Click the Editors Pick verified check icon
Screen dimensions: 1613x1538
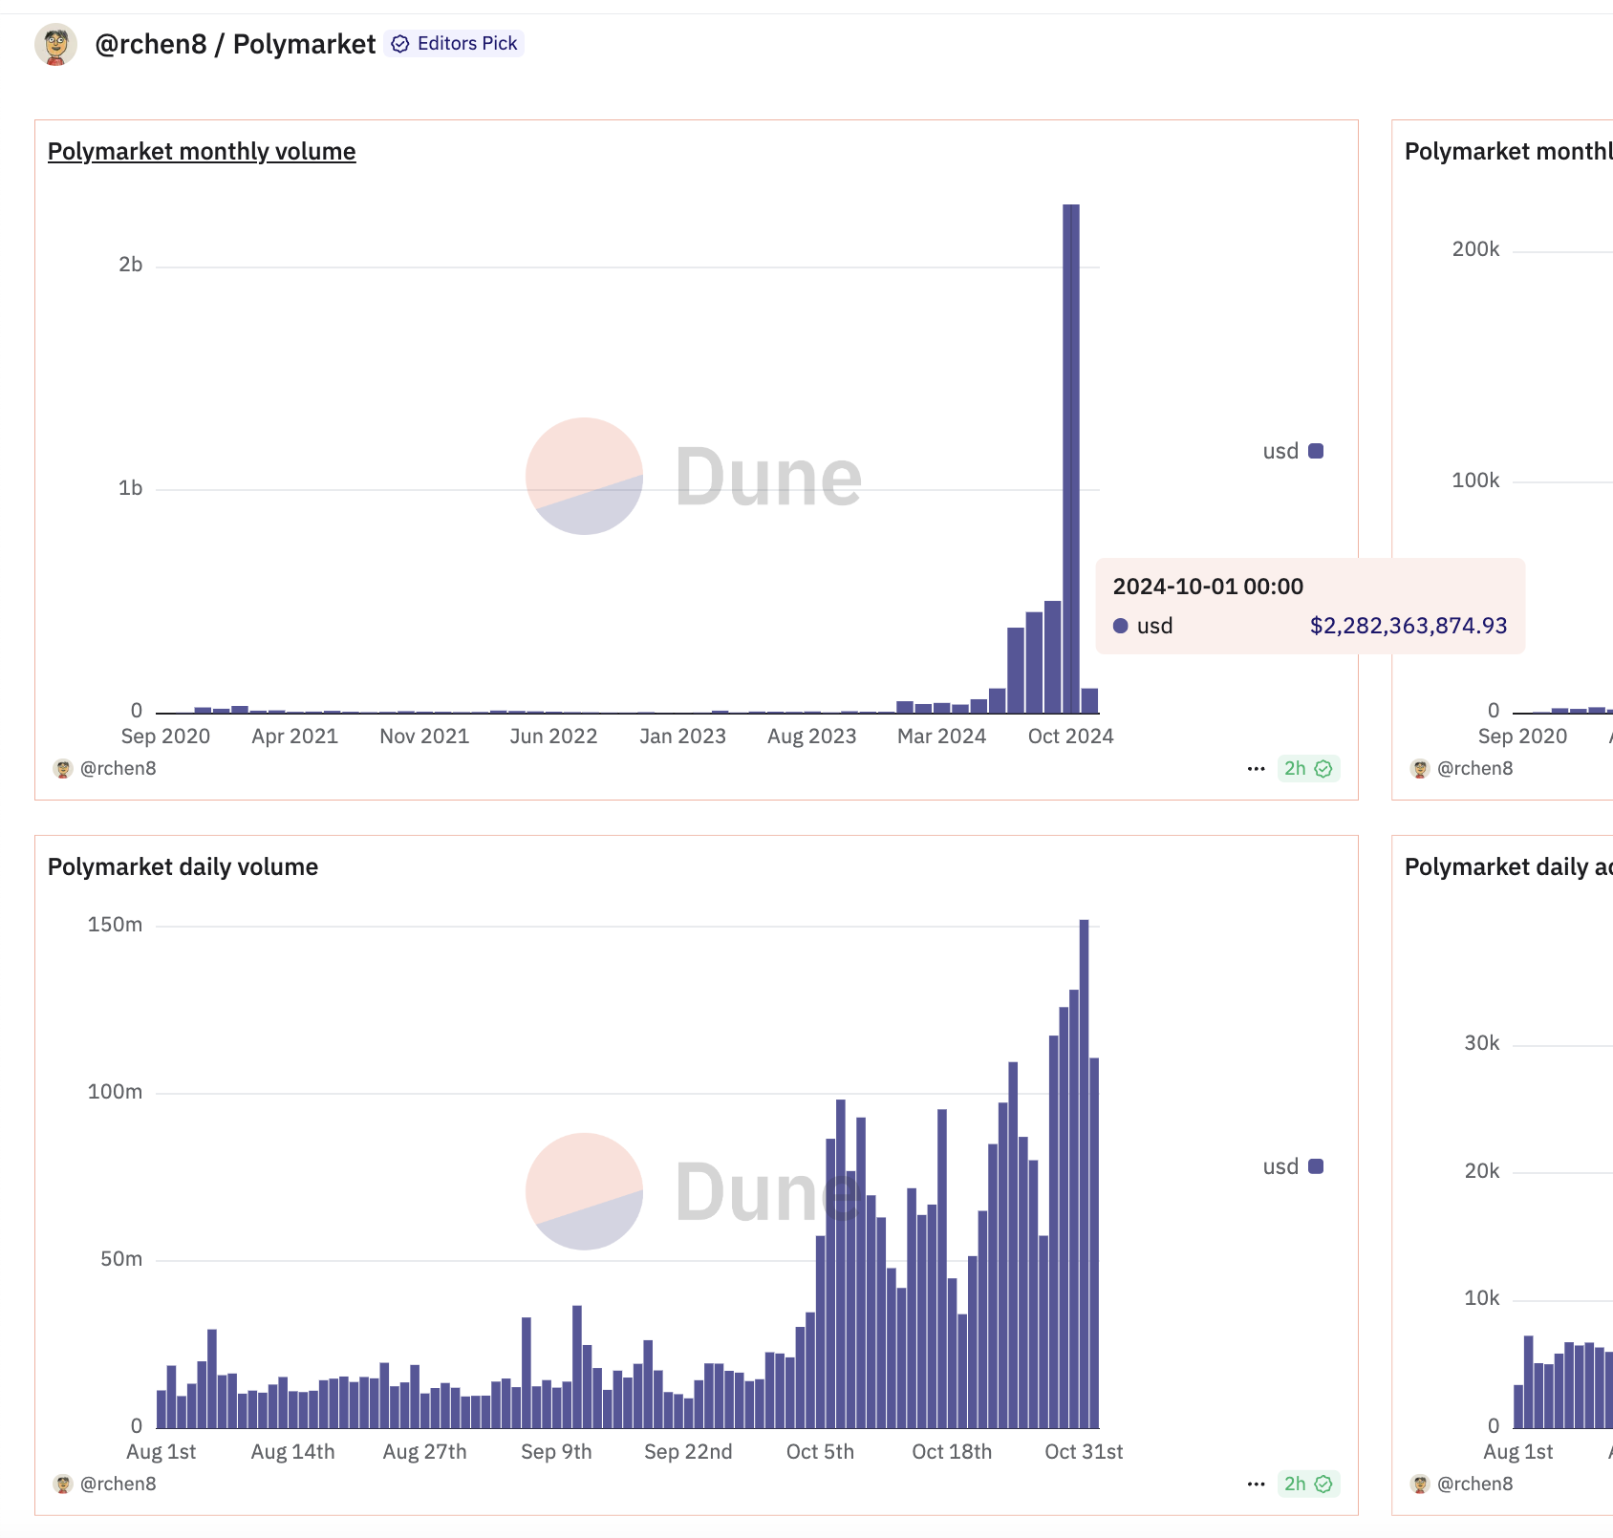click(400, 44)
